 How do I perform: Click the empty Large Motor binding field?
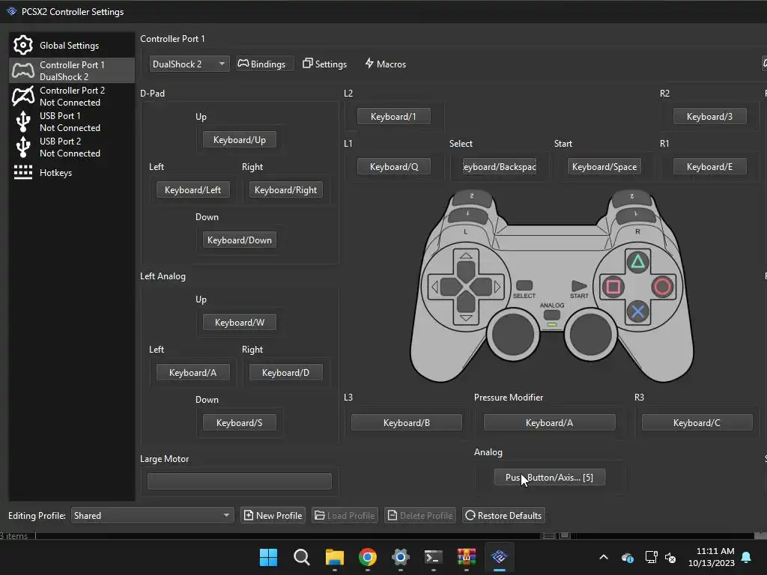[240, 481]
